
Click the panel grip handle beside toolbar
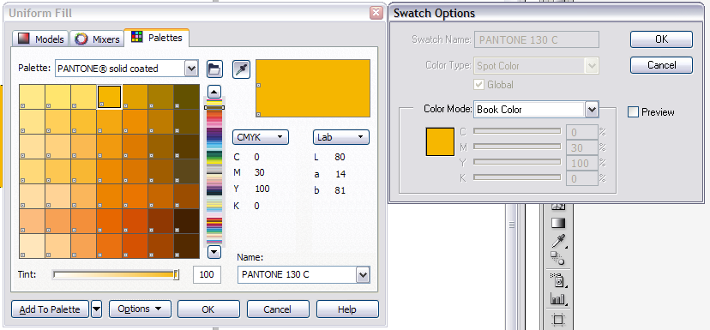pos(512,225)
